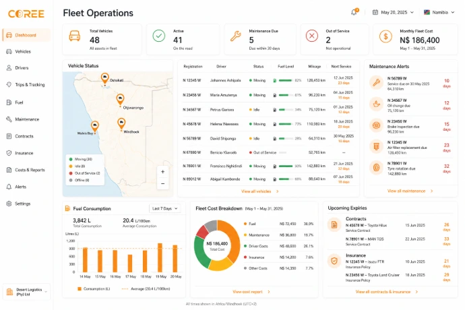465x310 pixels.
Task: Select the Windhoek map pin
Action: (x=121, y=124)
